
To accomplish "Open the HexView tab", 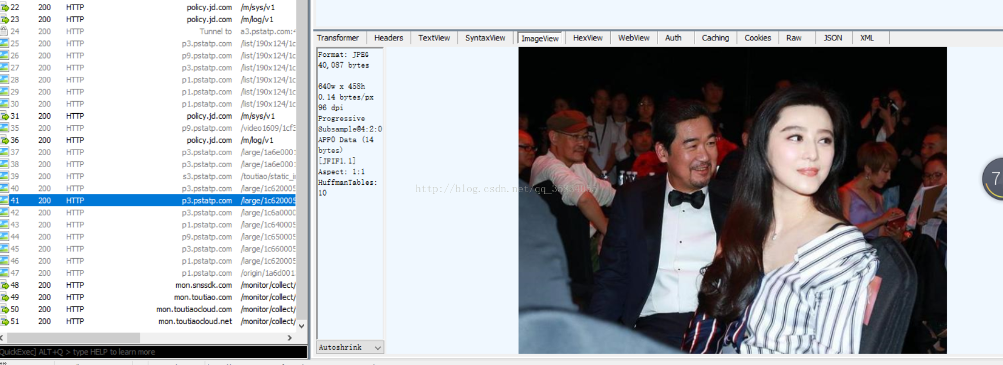I will click(588, 38).
